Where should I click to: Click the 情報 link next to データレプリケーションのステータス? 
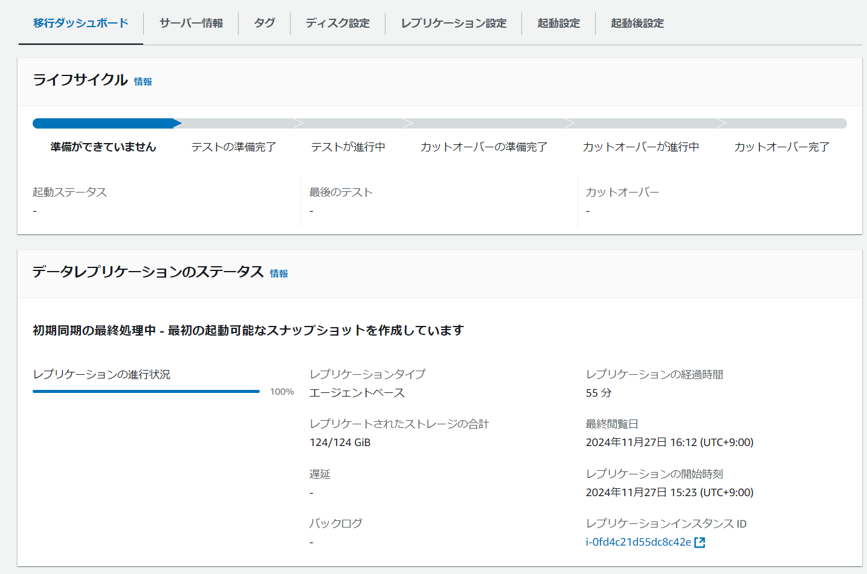pos(279,273)
